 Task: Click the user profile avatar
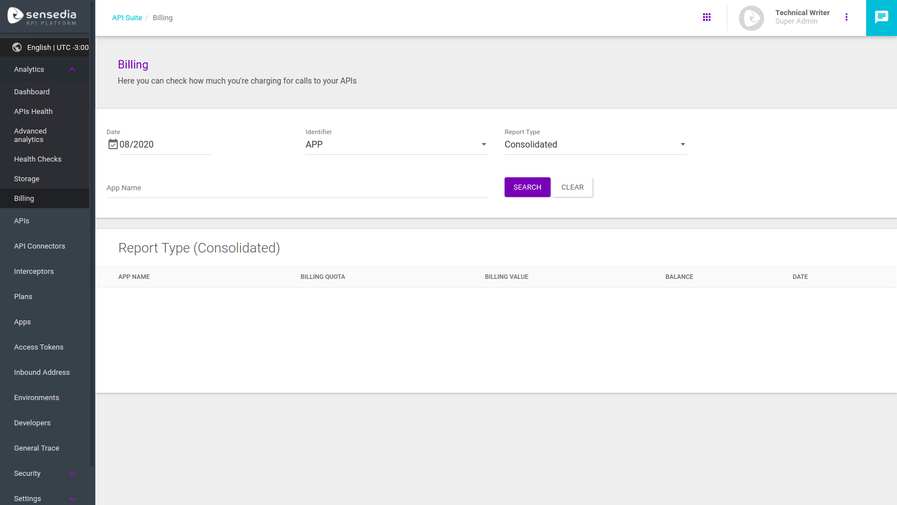pyautogui.click(x=751, y=18)
